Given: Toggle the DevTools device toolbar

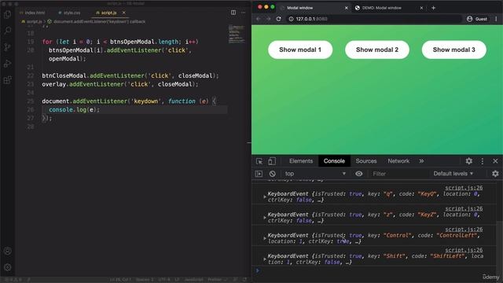Looking at the screenshot, I should click(x=272, y=161).
